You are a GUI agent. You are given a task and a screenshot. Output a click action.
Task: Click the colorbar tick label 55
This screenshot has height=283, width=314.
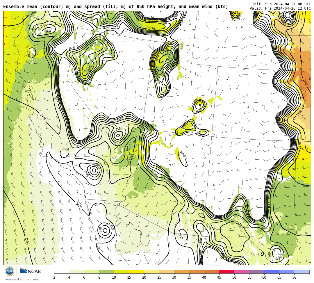click(x=249, y=277)
